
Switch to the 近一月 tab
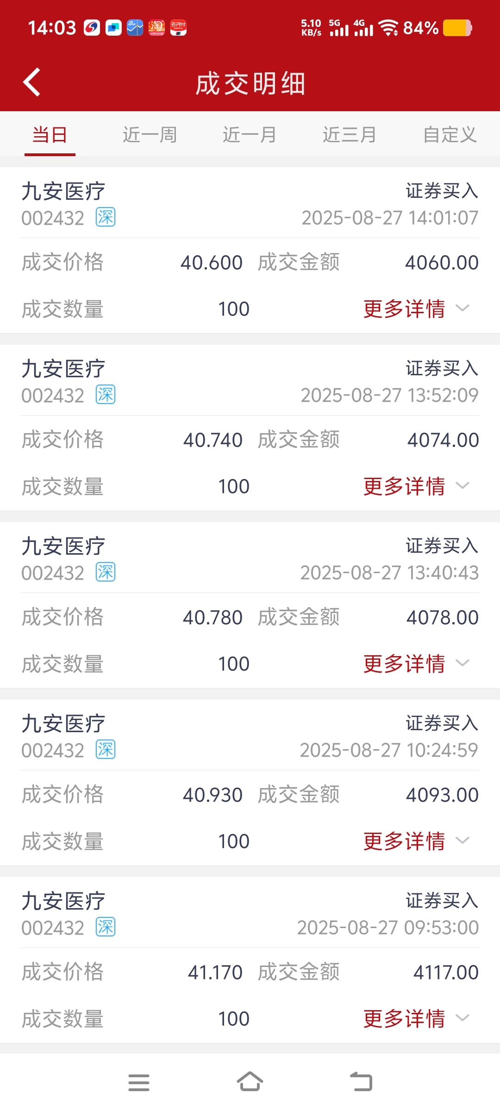click(x=250, y=135)
